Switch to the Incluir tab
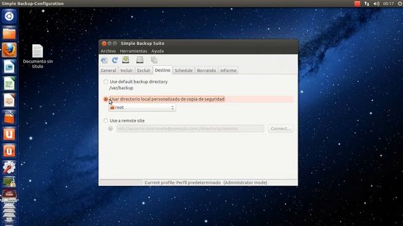Viewport: 403px width, 226px height. pos(127,70)
